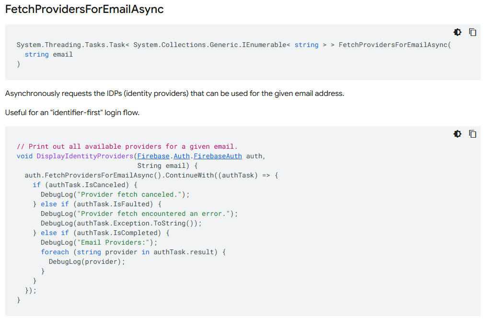This screenshot has height=319, width=485.
Task: Open the Auth namespace link
Action: click(x=182, y=156)
